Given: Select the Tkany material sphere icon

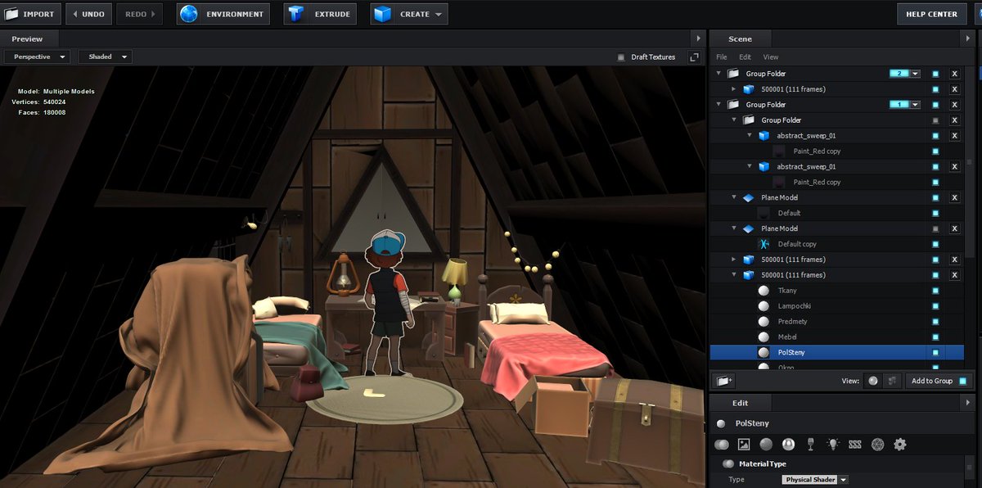Looking at the screenshot, I should click(764, 291).
